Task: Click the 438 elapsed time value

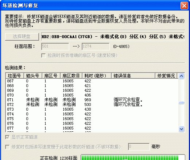Action: (x=88, y=109)
